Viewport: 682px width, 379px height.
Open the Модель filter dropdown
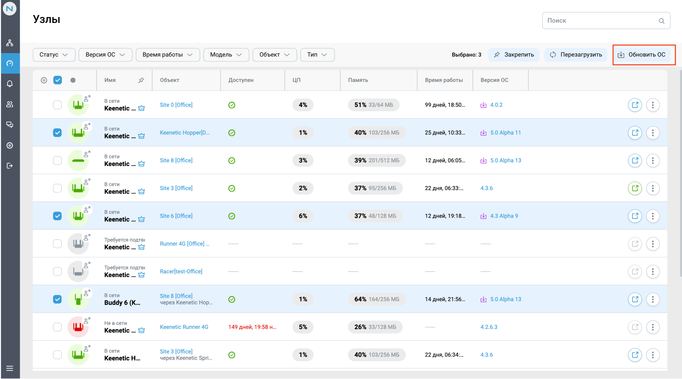[x=226, y=55]
